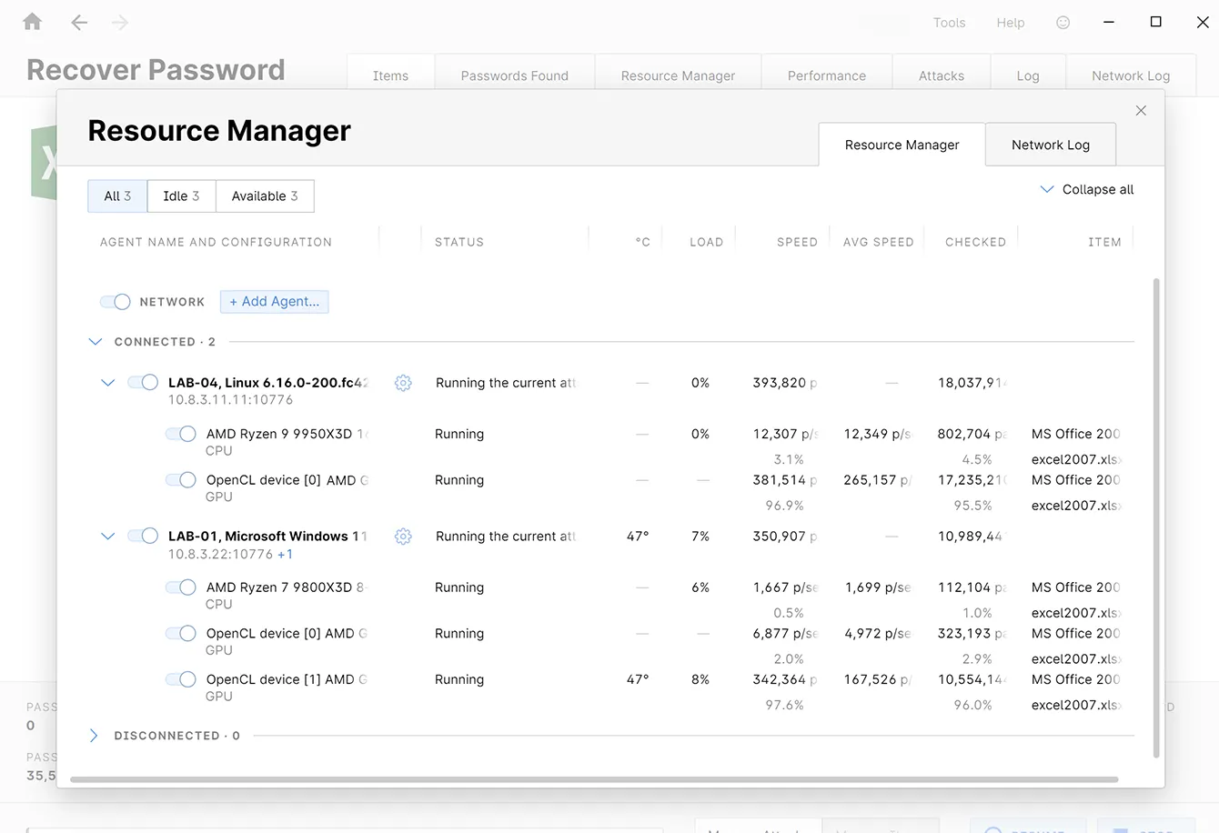Select the Idle 3 filter tab

[x=181, y=196]
